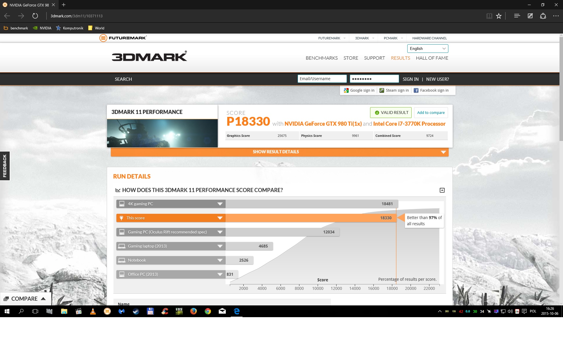Open taskbar search magnifier

coord(21,311)
